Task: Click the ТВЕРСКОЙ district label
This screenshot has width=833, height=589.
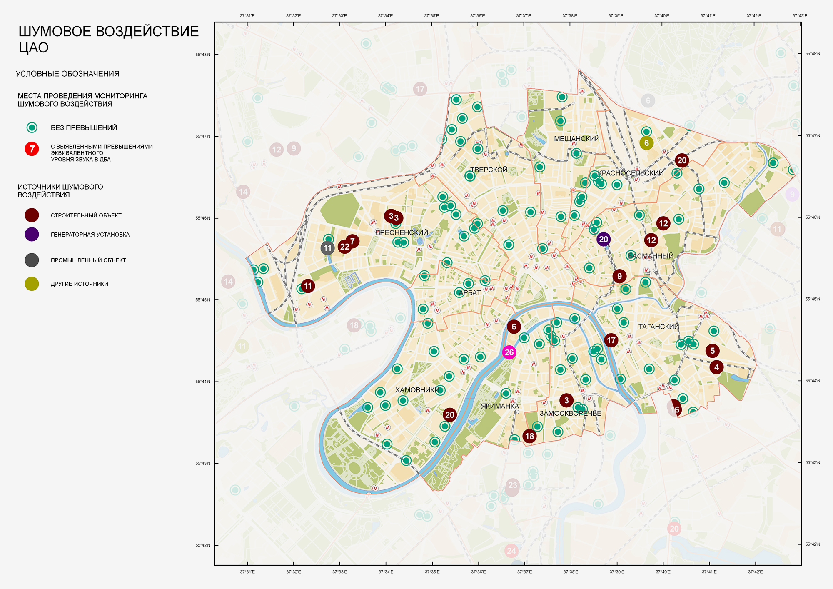Action: tap(489, 170)
